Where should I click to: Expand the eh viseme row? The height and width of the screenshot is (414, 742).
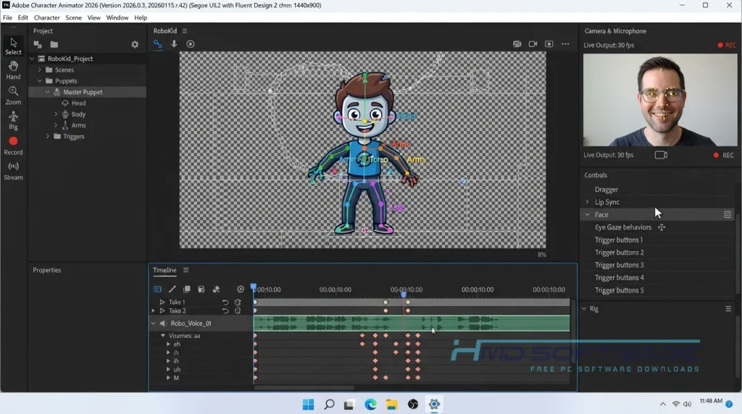168,344
